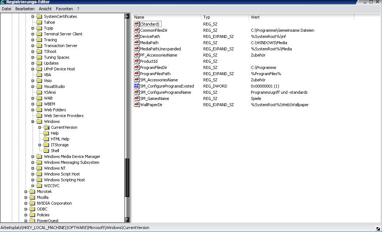Click the icon beside SM_GamesName

(x=137, y=98)
